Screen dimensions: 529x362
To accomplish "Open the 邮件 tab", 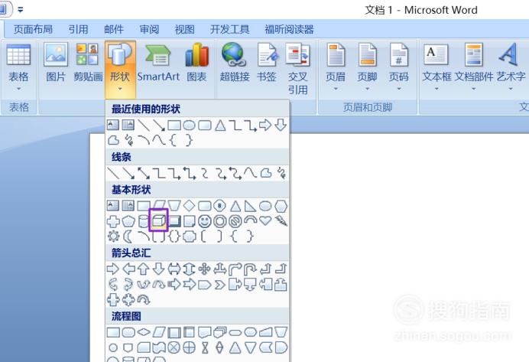I will coord(114,29).
